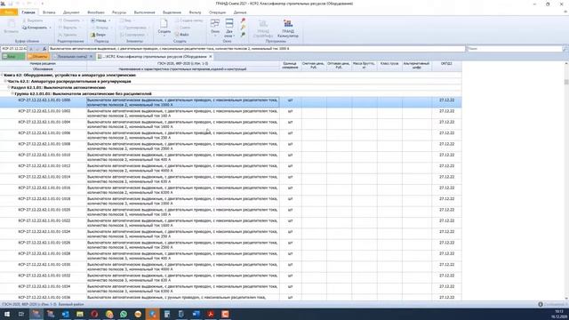This screenshot has height=320, width=569.
Task: Click into the Поиск search field
Action: point(514,49)
